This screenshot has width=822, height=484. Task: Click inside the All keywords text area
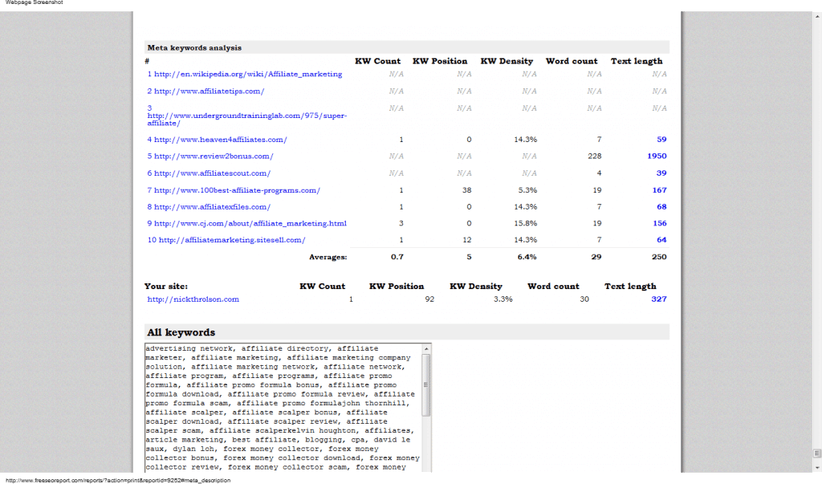pos(283,408)
